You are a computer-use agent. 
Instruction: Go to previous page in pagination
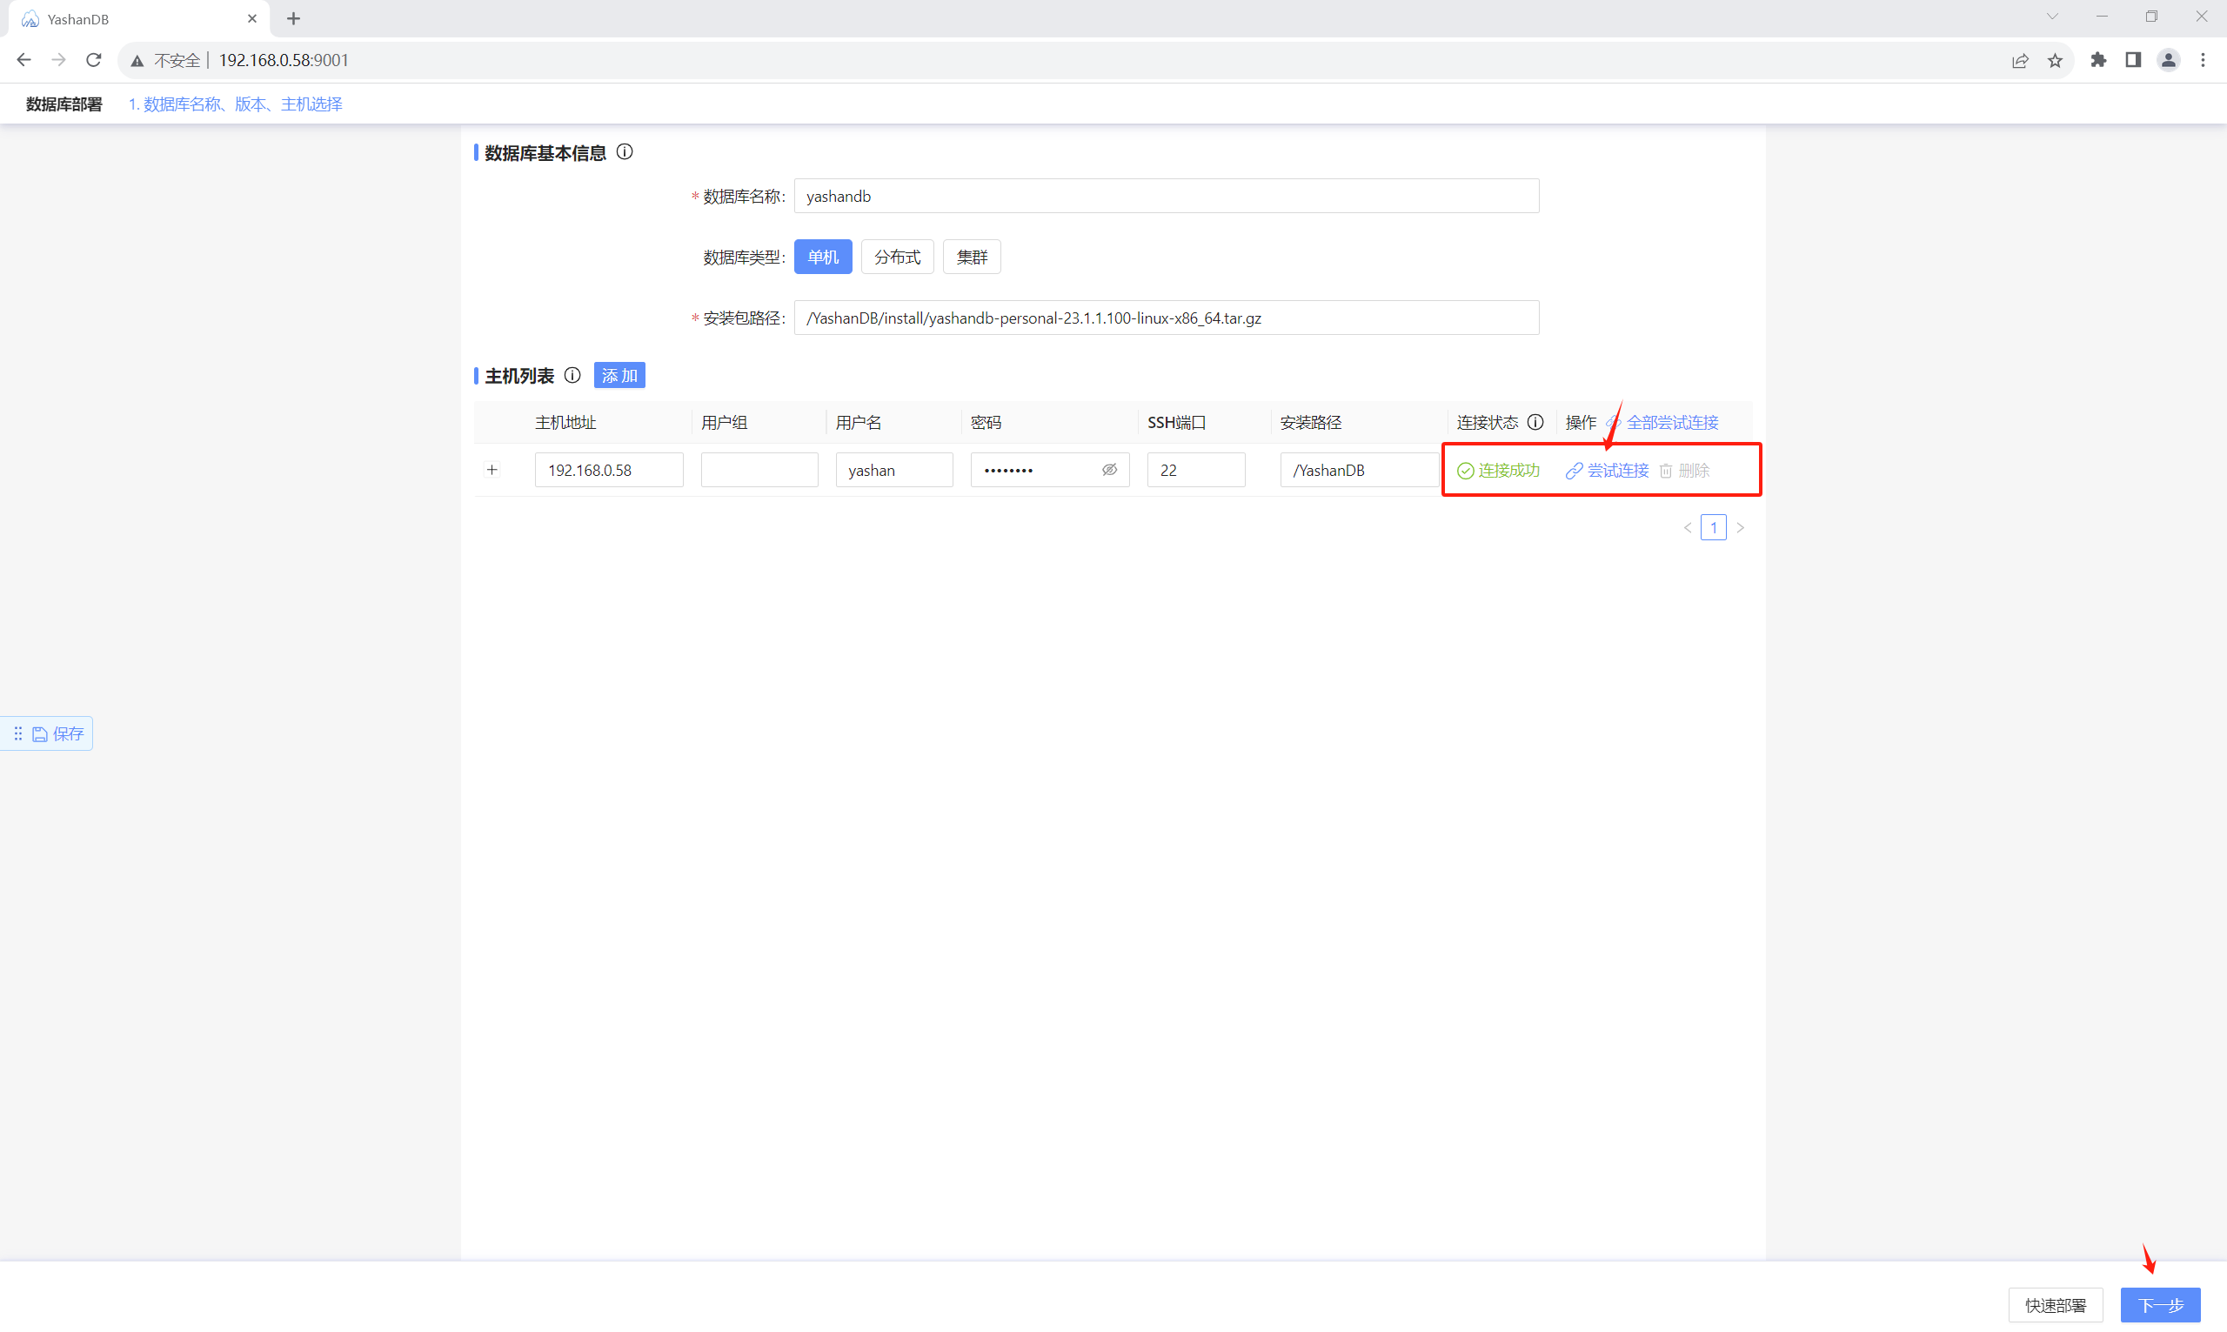pyautogui.click(x=1687, y=528)
